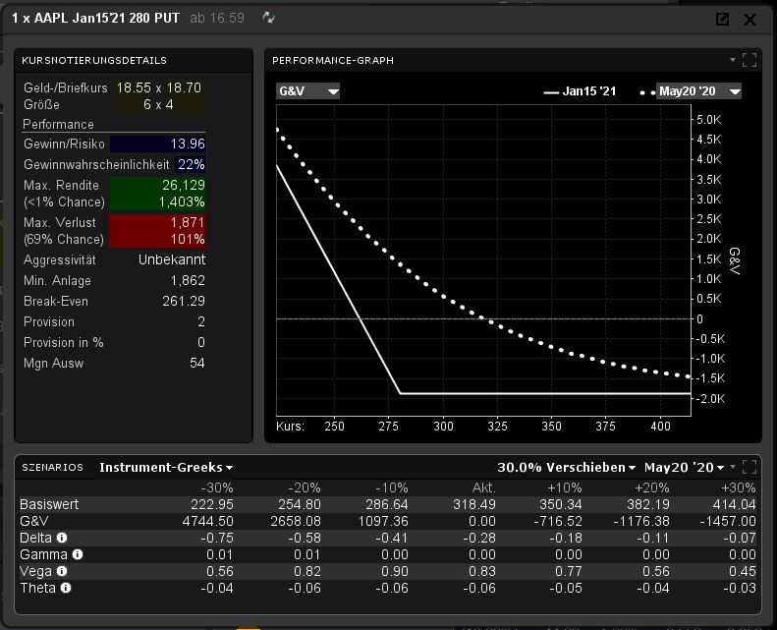Viewport: 777px width, 630px height.
Task: Show info for Vega
Action: (62, 571)
